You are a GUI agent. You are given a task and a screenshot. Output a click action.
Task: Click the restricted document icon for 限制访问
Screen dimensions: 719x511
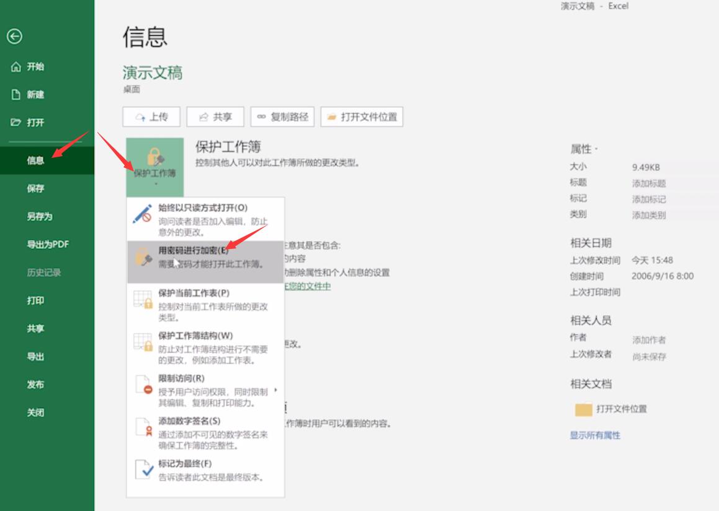[x=143, y=385]
